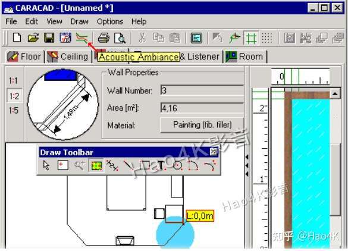
Task: Click the greyed group objects icon
Action: coord(290,38)
